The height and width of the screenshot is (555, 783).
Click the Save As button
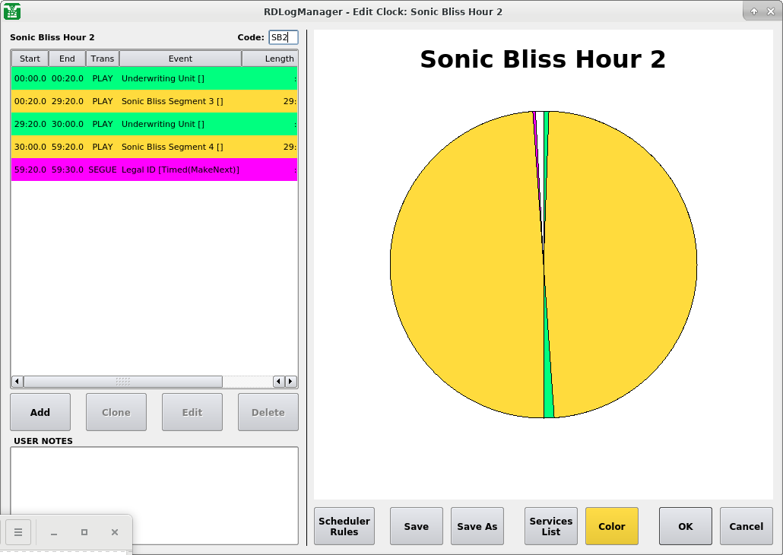pos(477,526)
